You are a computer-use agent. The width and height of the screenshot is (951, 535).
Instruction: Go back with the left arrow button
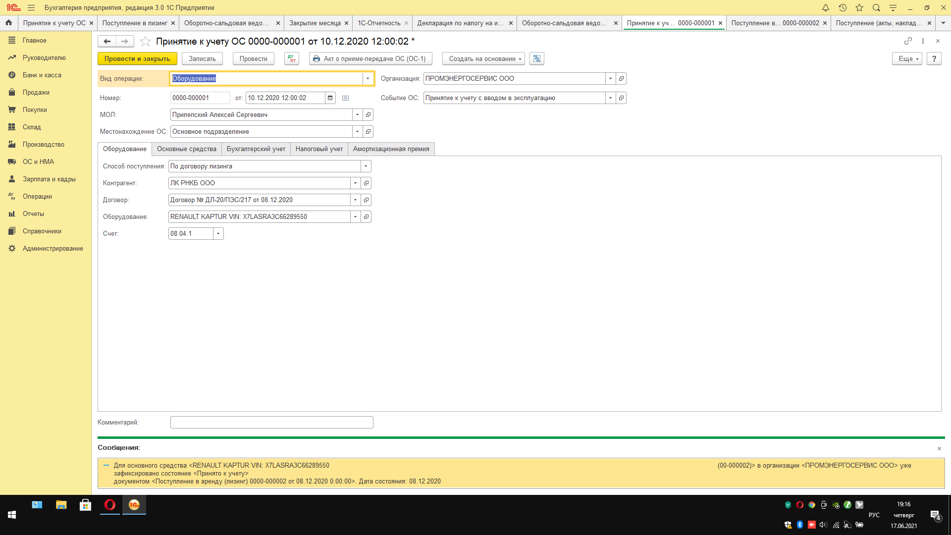point(107,42)
